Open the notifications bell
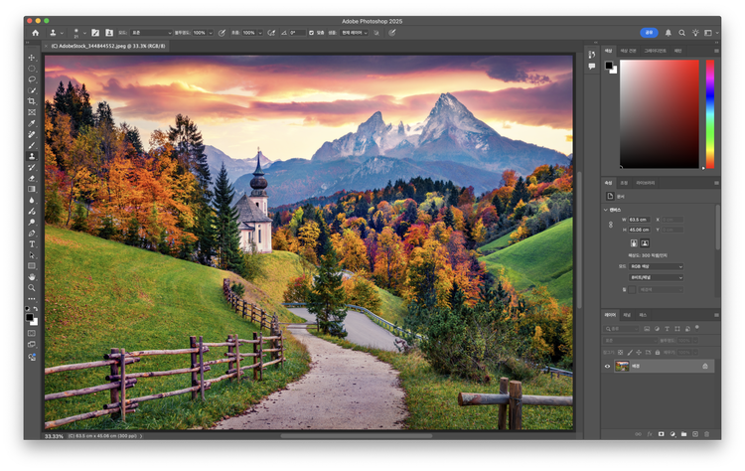The height and width of the screenshot is (471, 745). click(x=669, y=33)
